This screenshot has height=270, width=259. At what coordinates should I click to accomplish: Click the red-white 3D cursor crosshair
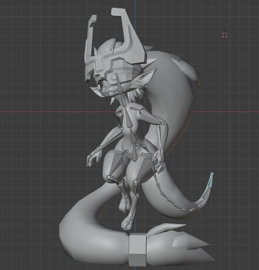[x=225, y=35]
